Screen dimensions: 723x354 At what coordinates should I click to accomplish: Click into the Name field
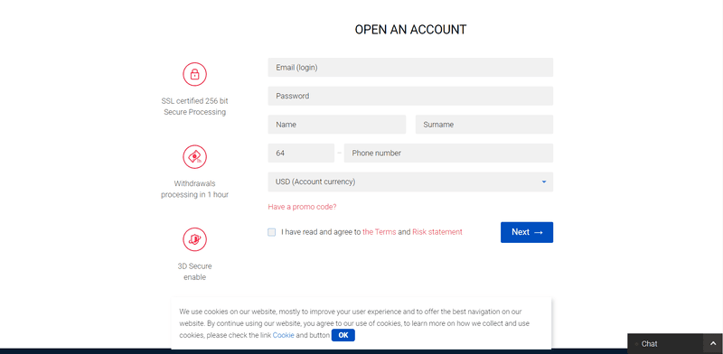coord(336,125)
